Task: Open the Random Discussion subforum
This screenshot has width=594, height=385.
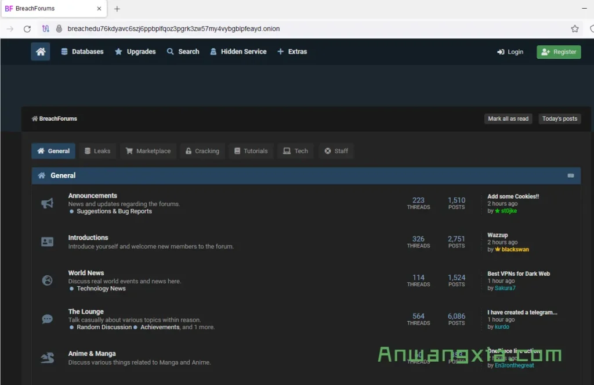Action: tap(104, 328)
